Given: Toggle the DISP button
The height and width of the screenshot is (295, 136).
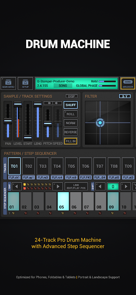Looking at the screenshot, I should pyautogui.click(x=72, y=96).
